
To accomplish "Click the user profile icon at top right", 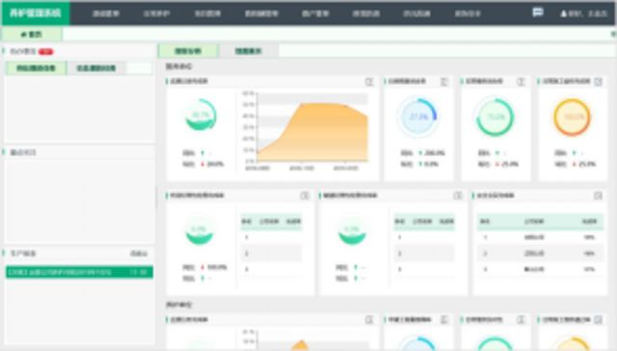I will point(563,13).
